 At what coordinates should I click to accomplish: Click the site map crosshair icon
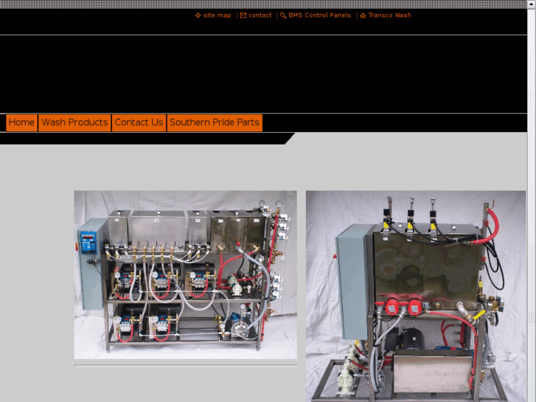[198, 15]
